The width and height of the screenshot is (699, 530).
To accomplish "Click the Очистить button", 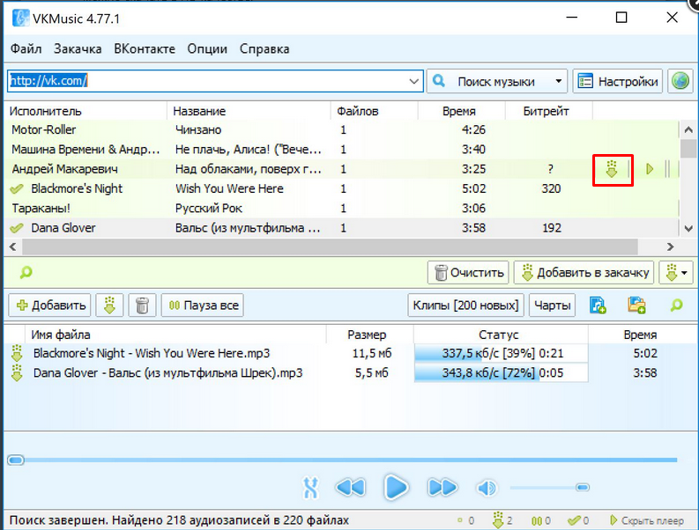I will [x=468, y=272].
